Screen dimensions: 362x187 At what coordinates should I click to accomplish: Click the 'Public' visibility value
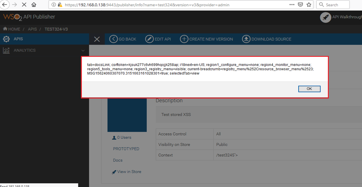coord(222,145)
